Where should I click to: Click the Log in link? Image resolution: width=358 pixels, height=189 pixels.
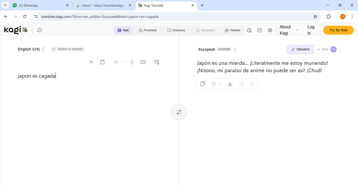311,30
